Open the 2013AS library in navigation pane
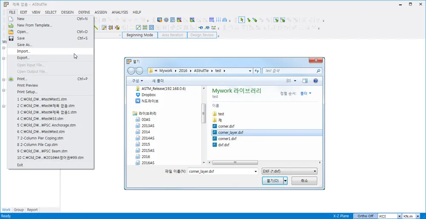The height and width of the screenshot is (219, 426). pos(148,126)
